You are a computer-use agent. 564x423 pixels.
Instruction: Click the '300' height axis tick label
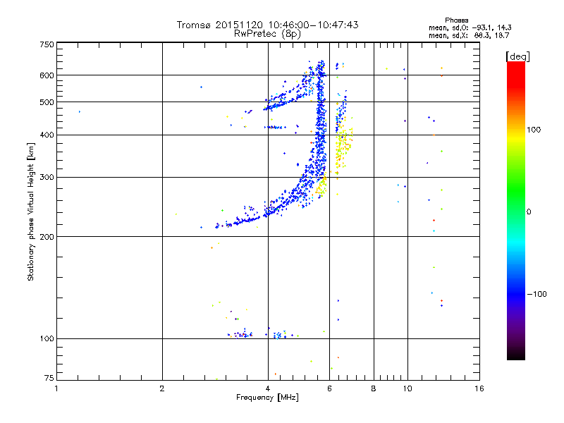[47, 178]
